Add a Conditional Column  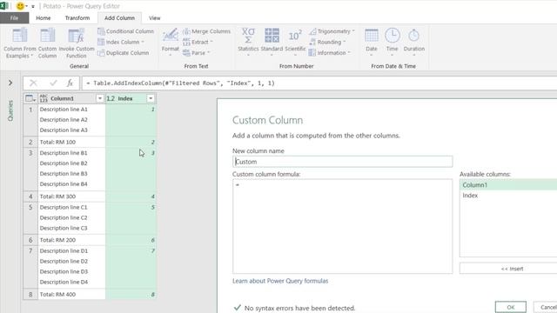tap(125, 31)
